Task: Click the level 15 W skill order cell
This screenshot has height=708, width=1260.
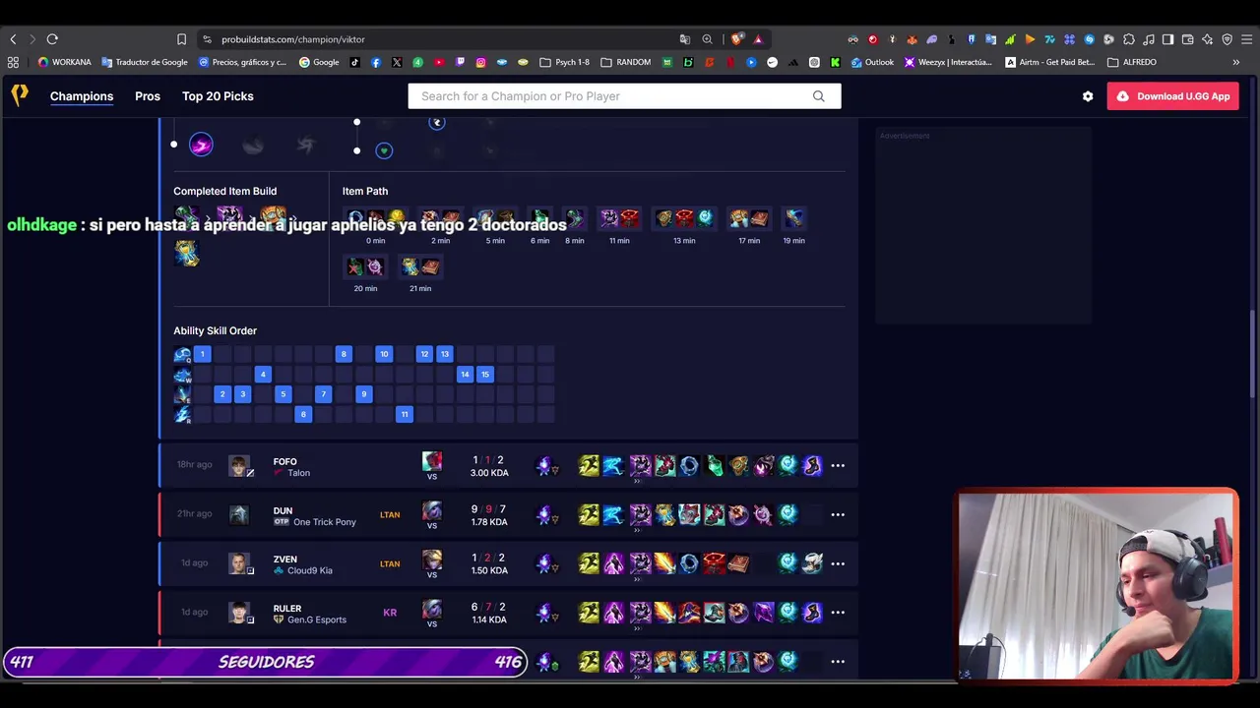Action: (x=485, y=375)
